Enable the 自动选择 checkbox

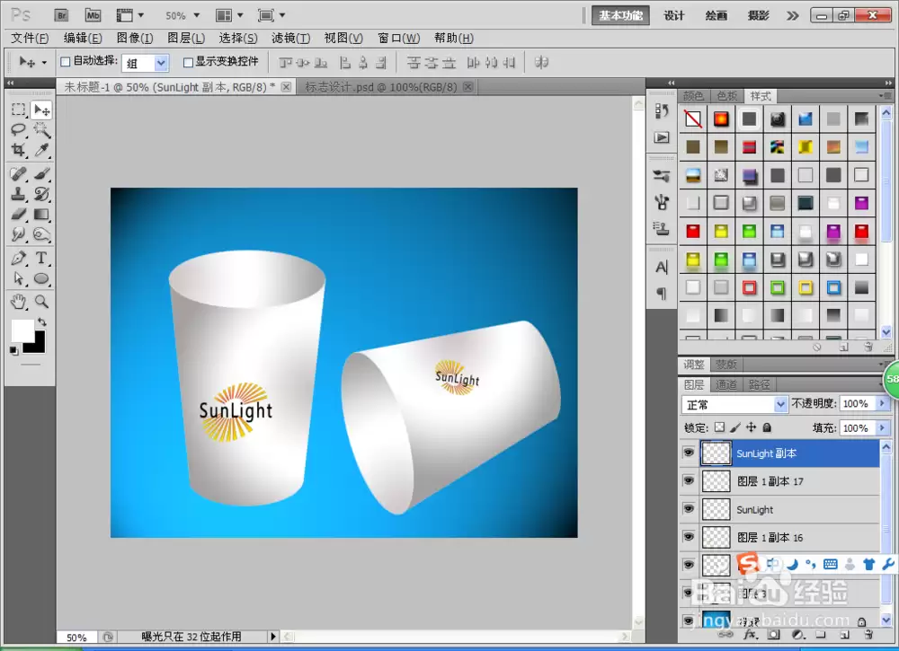point(66,62)
